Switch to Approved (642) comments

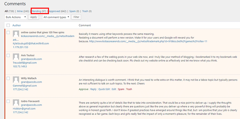click(58, 11)
